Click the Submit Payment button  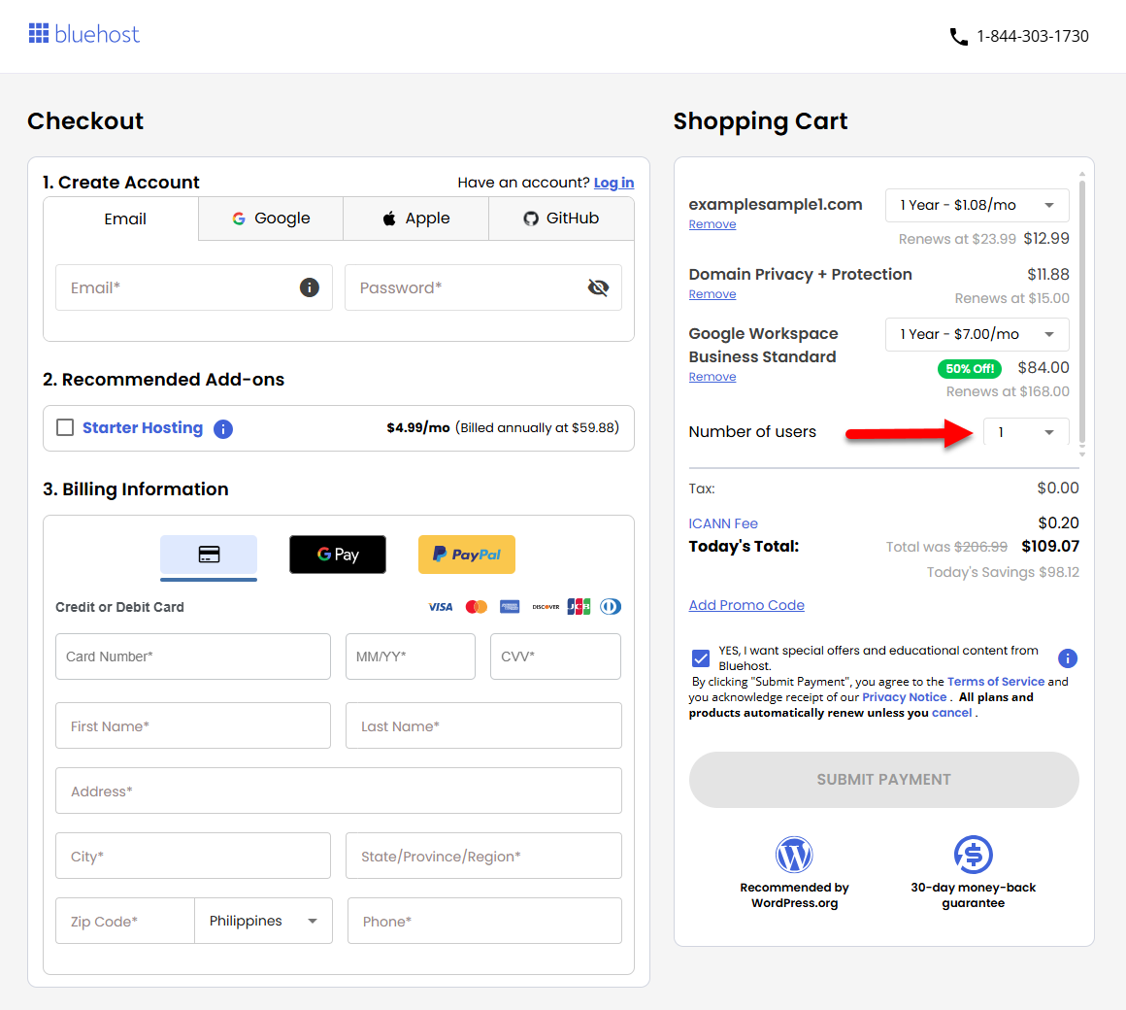pos(884,780)
